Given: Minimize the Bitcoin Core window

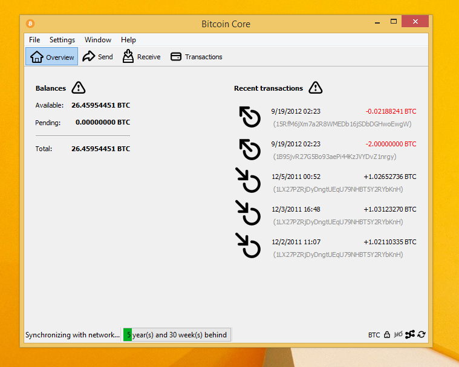Looking at the screenshot, I should (377, 22).
